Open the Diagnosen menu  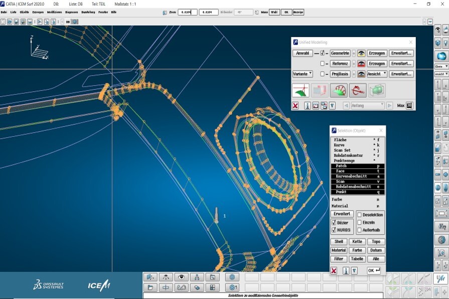(x=71, y=12)
